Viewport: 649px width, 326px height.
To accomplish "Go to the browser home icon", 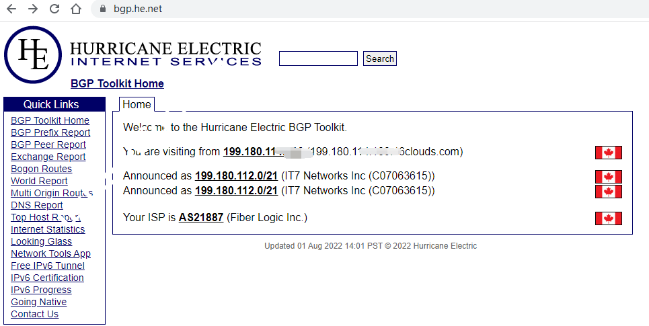I will click(x=76, y=9).
